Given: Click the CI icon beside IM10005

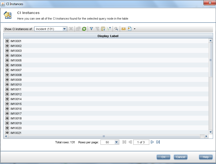Looking at the screenshot, I should pyautogui.click(x=7, y=60).
